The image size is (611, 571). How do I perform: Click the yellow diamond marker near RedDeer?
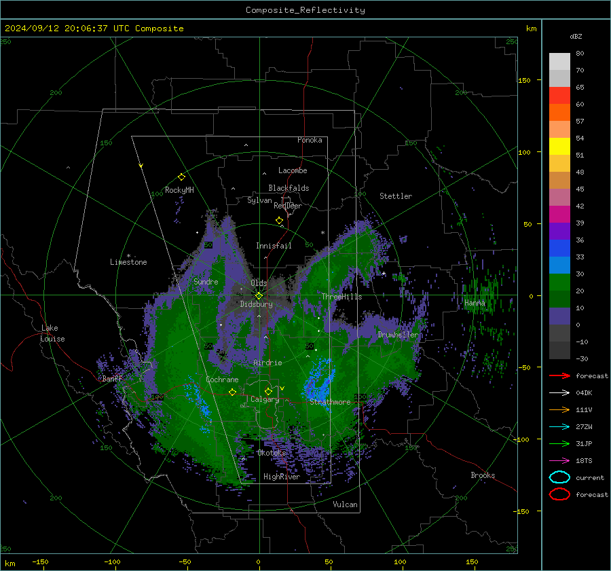click(x=279, y=221)
